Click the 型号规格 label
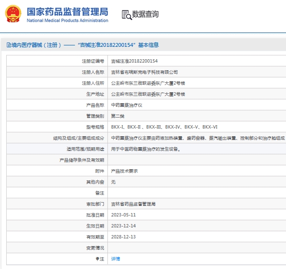 point(95,127)
